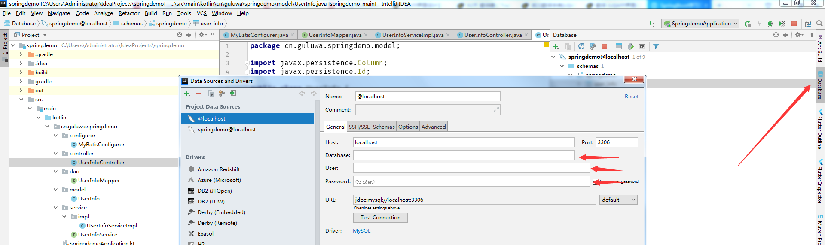Duplicate the data source in the dialog toolbar
825x245 pixels.
pyautogui.click(x=210, y=93)
